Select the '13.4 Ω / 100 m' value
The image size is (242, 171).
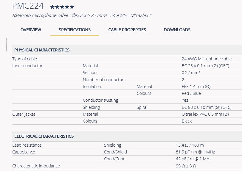pyautogui.click(x=190, y=145)
